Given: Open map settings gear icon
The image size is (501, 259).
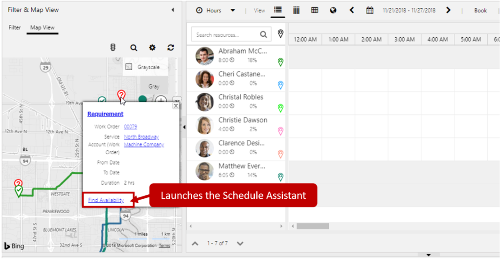Looking at the screenshot, I should click(152, 47).
